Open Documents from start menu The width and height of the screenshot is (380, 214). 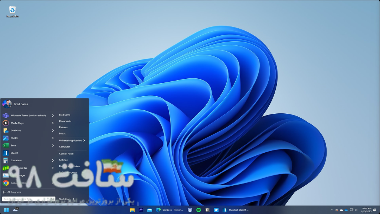(x=65, y=121)
